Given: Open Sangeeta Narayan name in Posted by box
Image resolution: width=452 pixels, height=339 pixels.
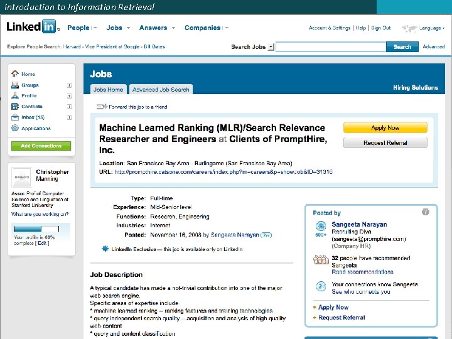Looking at the screenshot, I should pos(359,224).
